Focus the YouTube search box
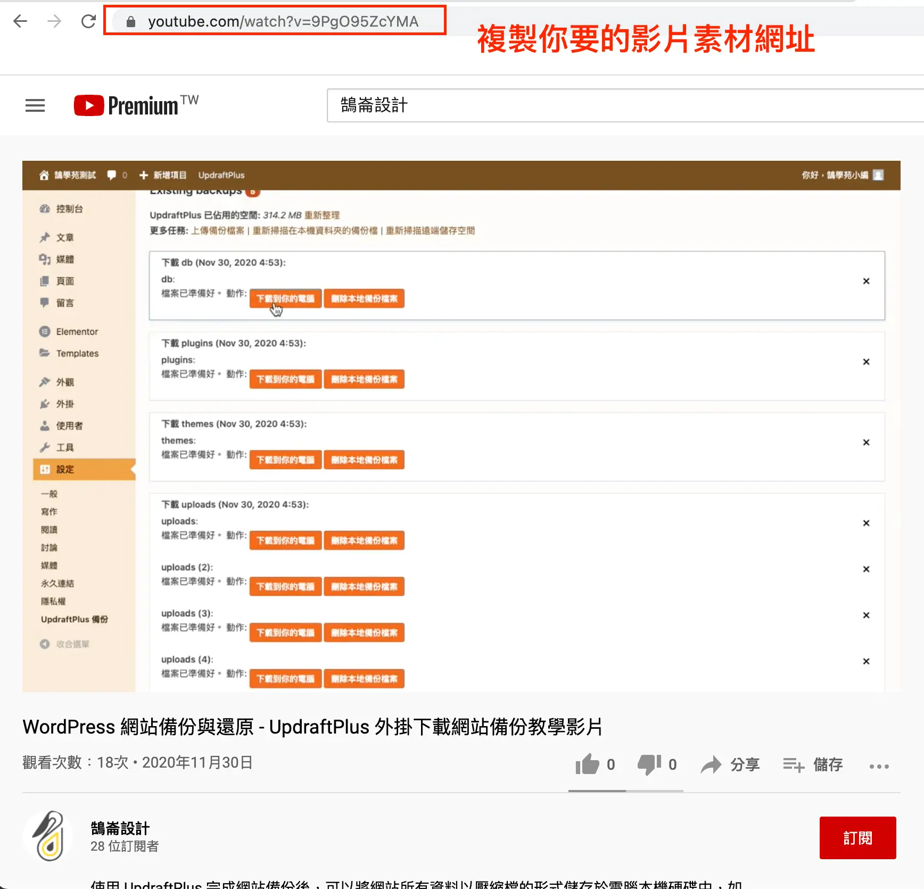 pos(625,105)
